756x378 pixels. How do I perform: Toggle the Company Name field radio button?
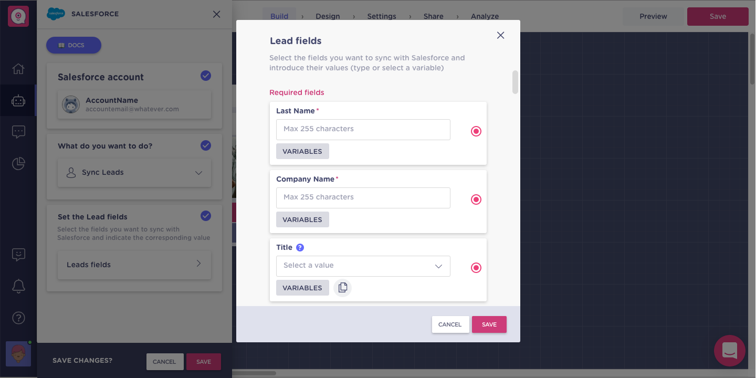476,199
